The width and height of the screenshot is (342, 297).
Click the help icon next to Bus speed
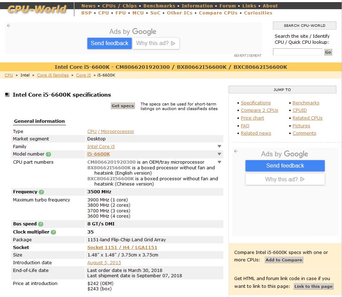(x=41, y=224)
